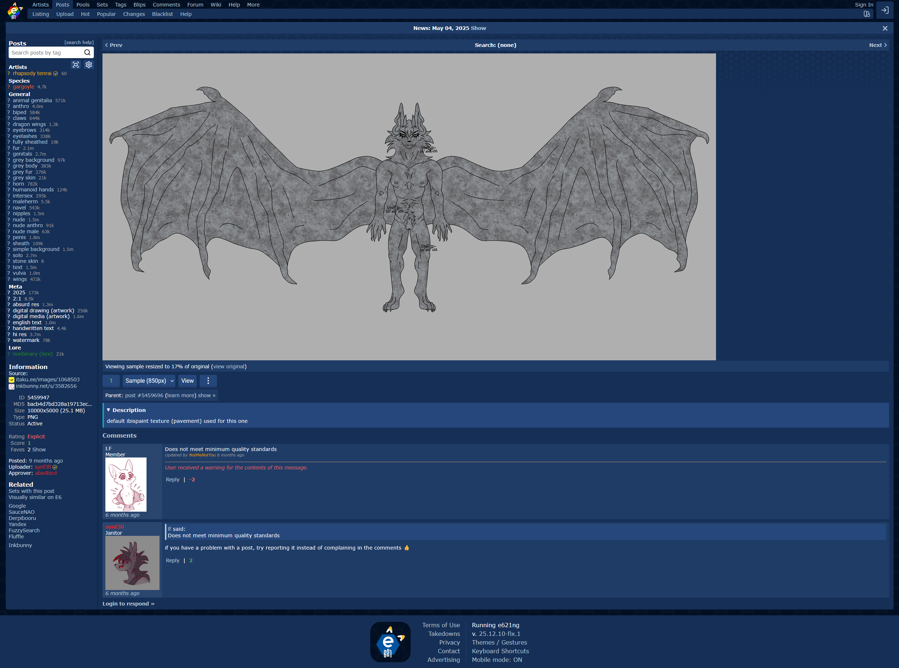The height and width of the screenshot is (668, 899).
Task: Click the footer e621 mascot logo
Action: tap(390, 642)
